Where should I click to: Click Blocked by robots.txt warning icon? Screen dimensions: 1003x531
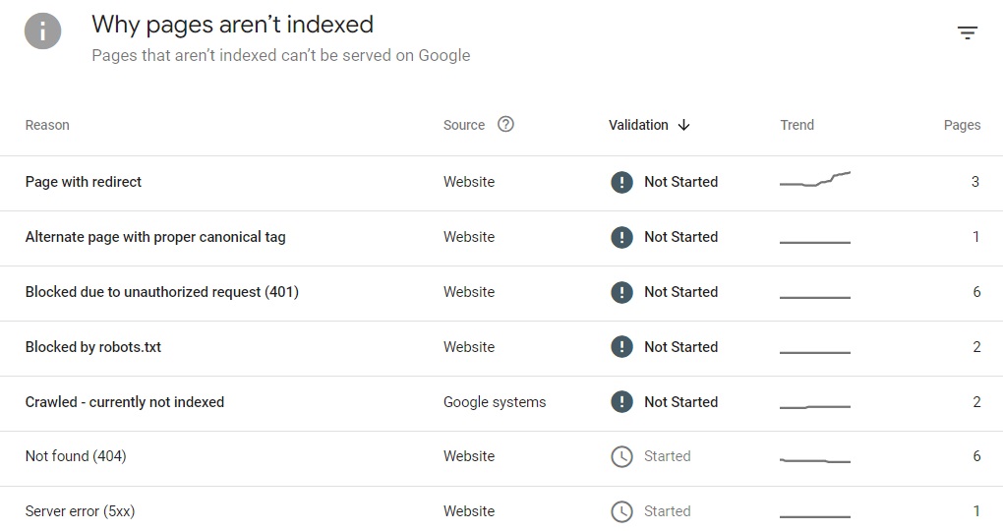[621, 347]
